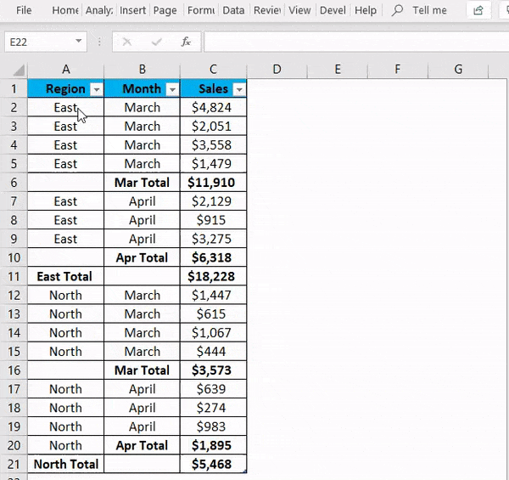Select row 21 header

click(x=14, y=464)
